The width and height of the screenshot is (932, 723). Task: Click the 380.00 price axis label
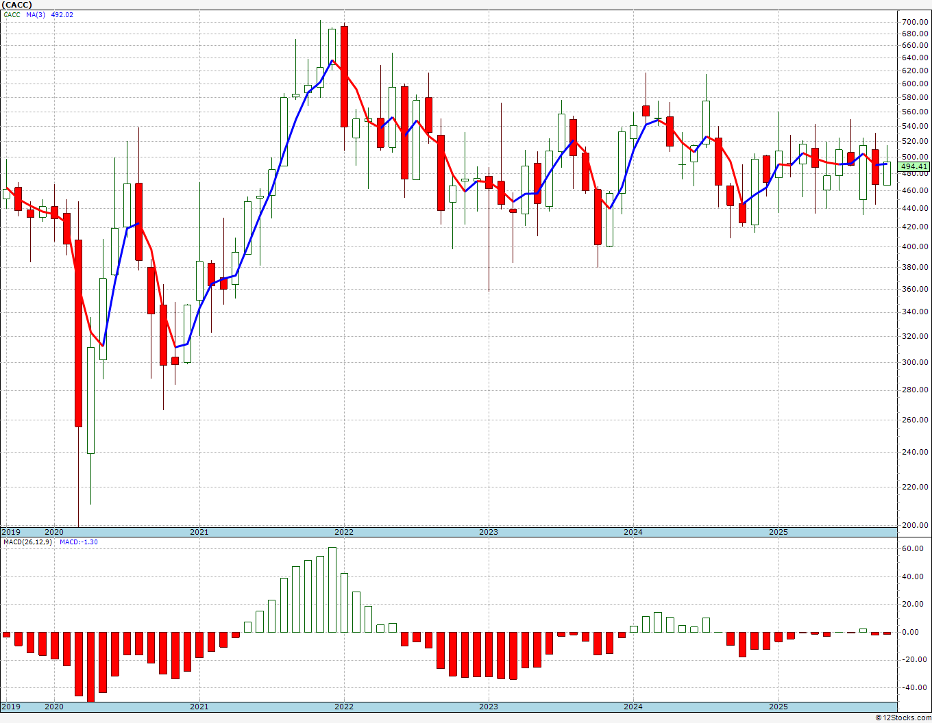(x=916, y=267)
